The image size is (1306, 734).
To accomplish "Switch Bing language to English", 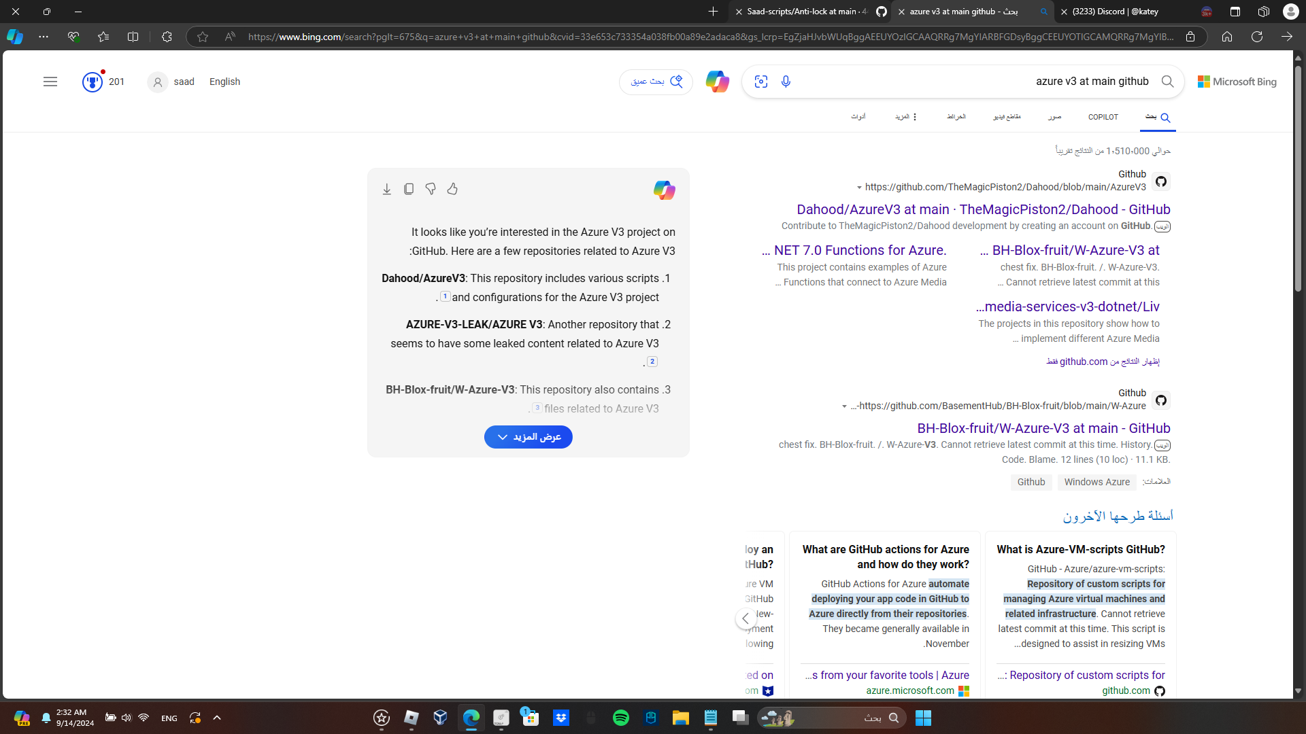I will [224, 82].
